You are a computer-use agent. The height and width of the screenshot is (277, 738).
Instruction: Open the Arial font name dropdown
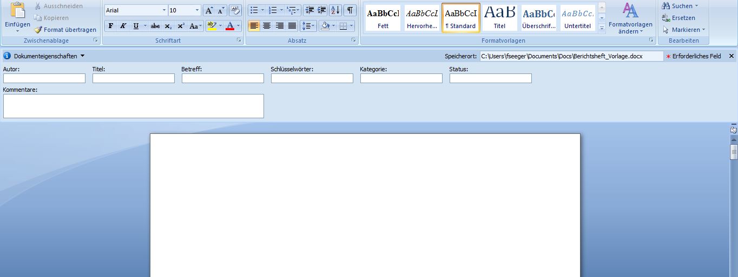[164, 10]
